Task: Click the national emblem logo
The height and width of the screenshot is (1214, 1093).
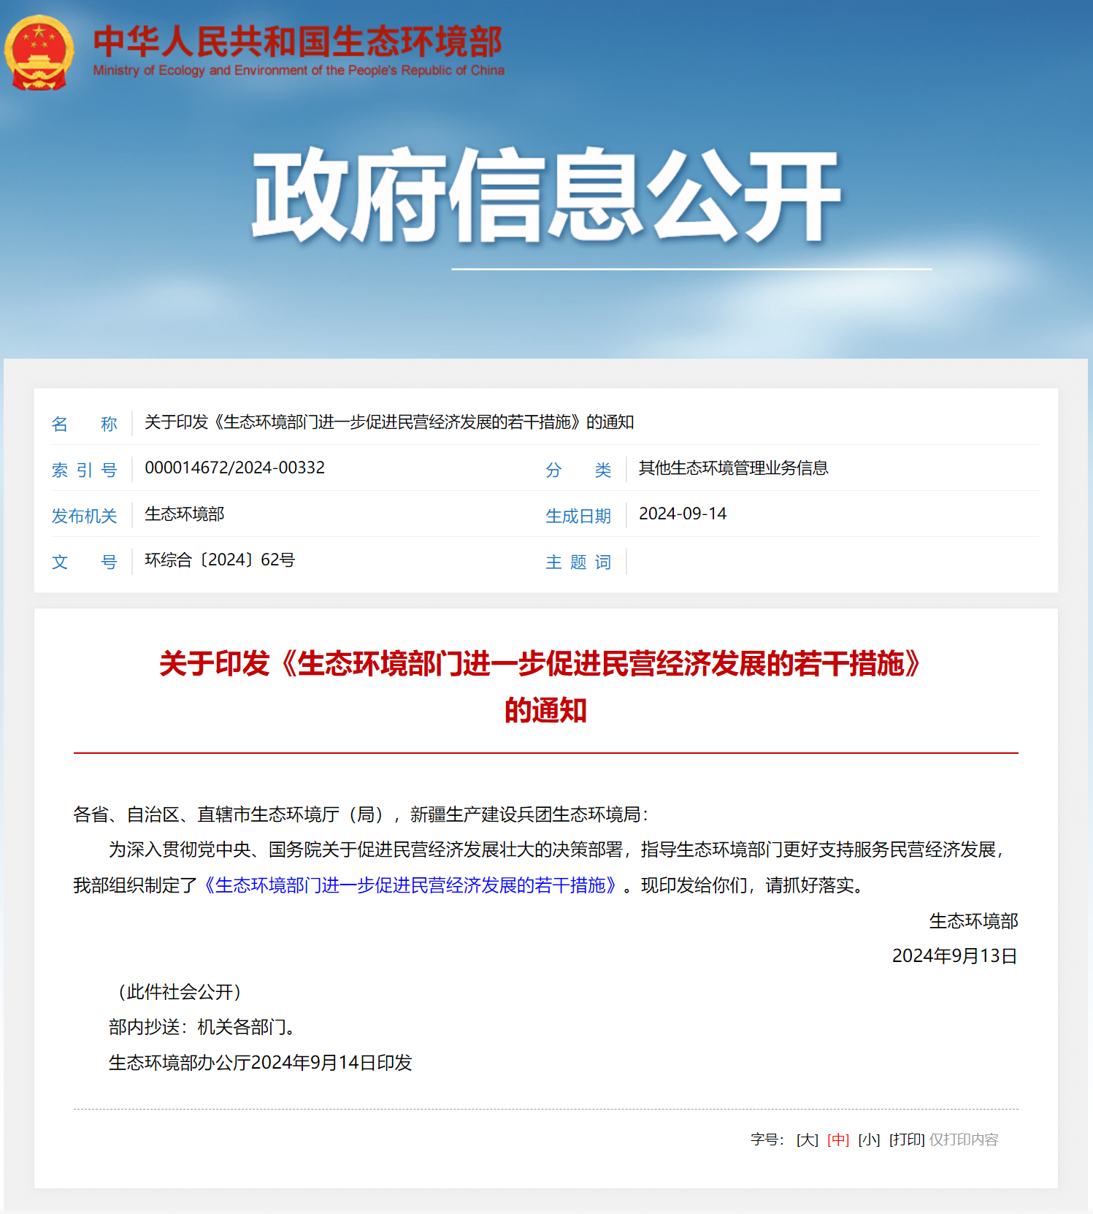Action: coord(39,53)
